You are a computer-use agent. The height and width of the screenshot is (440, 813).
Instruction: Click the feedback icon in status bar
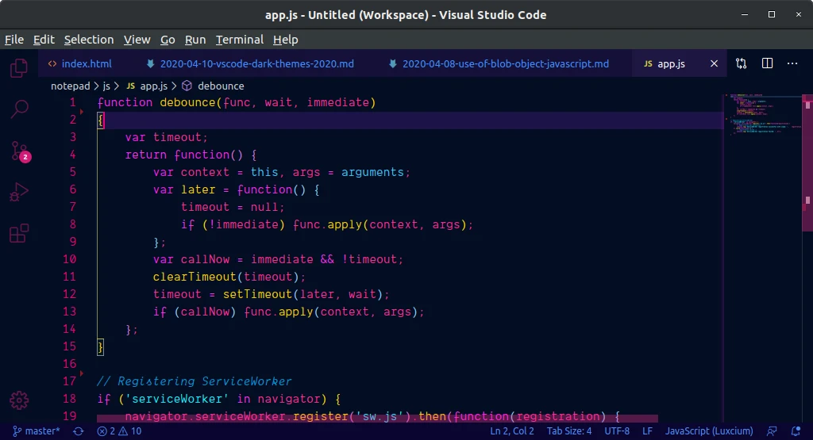(x=772, y=431)
